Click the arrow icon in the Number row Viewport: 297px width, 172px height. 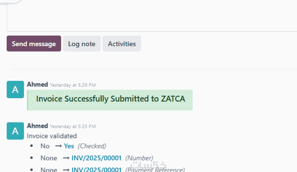coord(66,158)
